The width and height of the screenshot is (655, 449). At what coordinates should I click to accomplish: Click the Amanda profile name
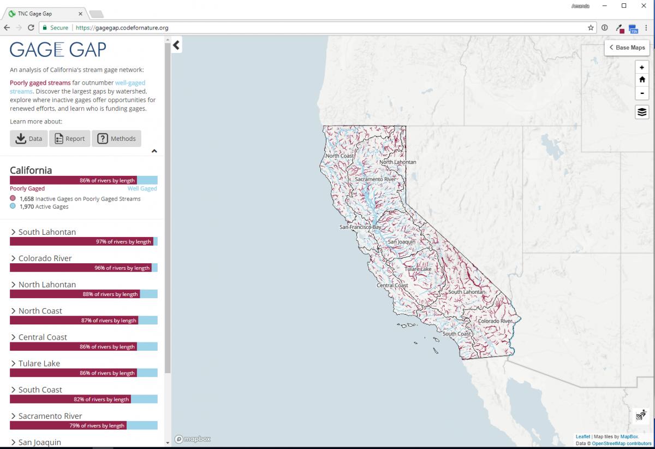(580, 5)
